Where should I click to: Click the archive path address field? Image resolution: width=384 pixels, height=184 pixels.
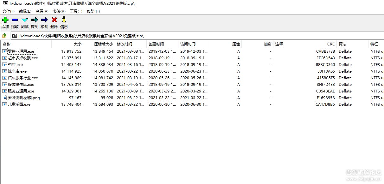click(x=190, y=36)
